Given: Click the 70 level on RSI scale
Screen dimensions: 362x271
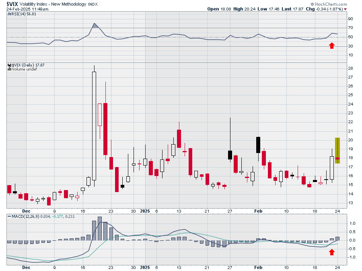Looking at the screenshot, I should (350, 28).
